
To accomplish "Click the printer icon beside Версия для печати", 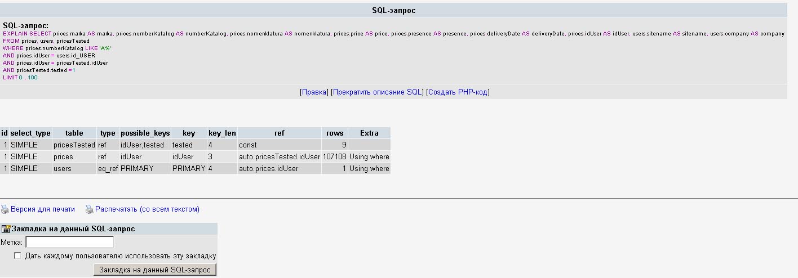I will pos(5,209).
